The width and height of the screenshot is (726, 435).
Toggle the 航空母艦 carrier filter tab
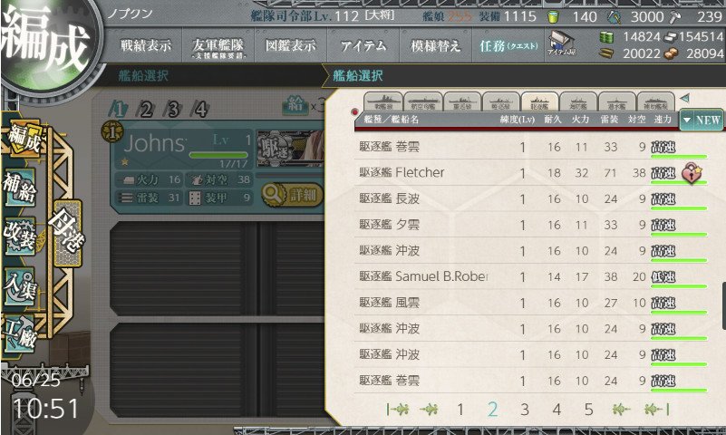pos(422,101)
